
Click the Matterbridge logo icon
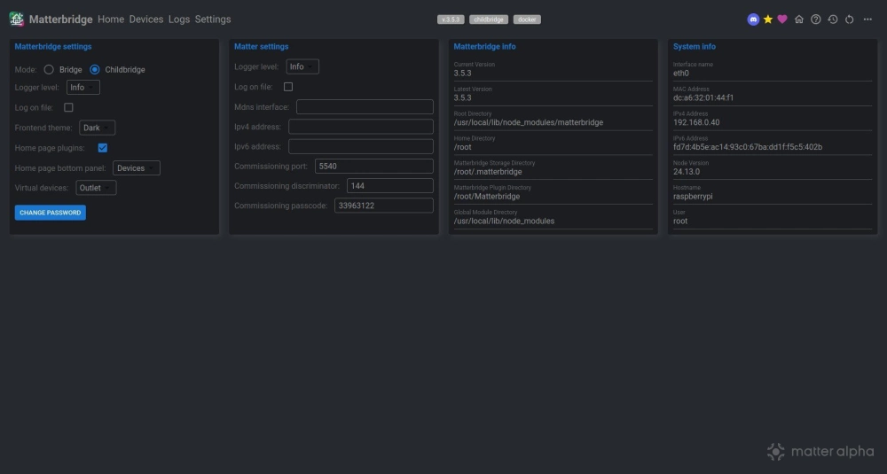pos(16,19)
